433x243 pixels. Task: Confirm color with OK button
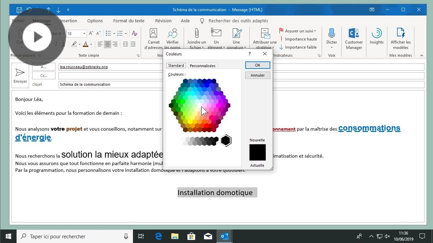tap(257, 65)
